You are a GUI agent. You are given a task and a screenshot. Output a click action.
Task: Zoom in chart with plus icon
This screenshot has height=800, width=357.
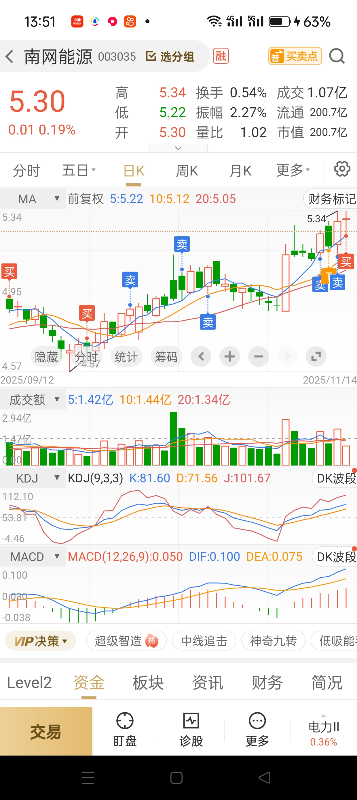[x=230, y=356]
